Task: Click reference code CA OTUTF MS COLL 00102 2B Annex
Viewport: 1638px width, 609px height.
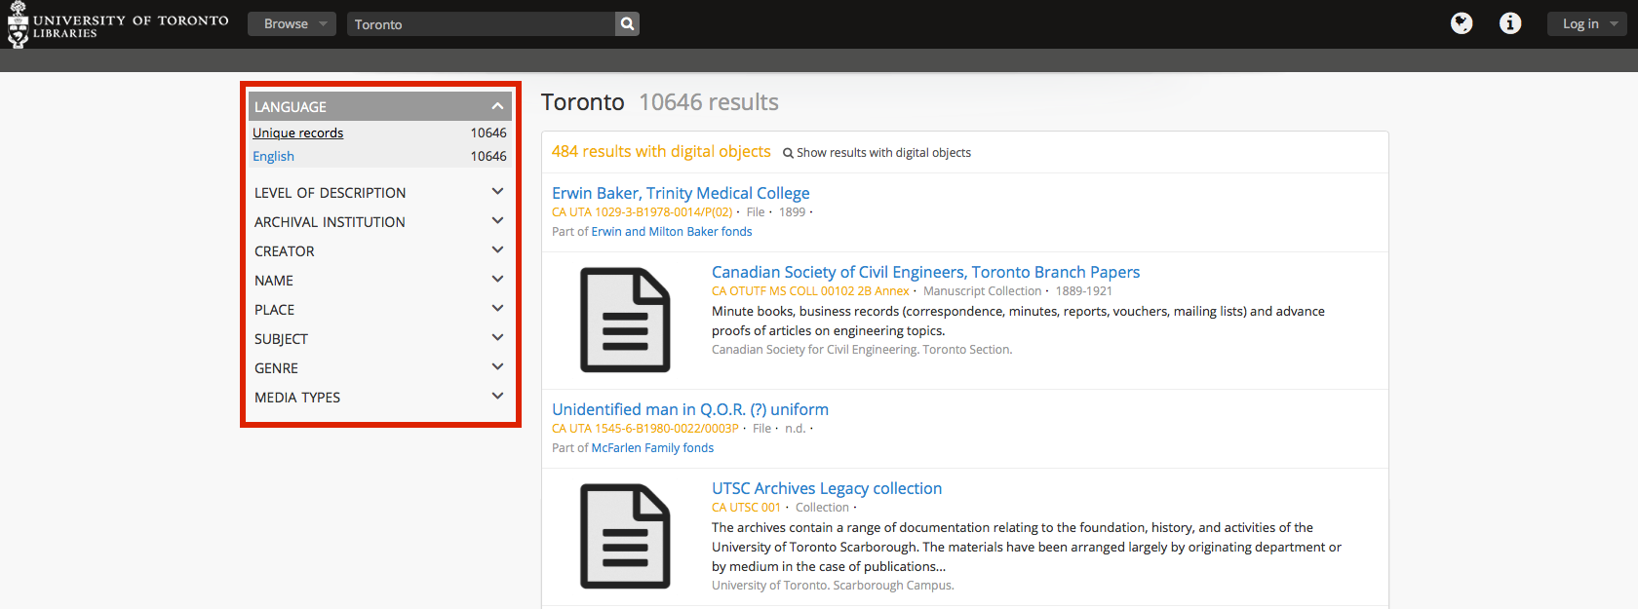Action: click(x=810, y=291)
